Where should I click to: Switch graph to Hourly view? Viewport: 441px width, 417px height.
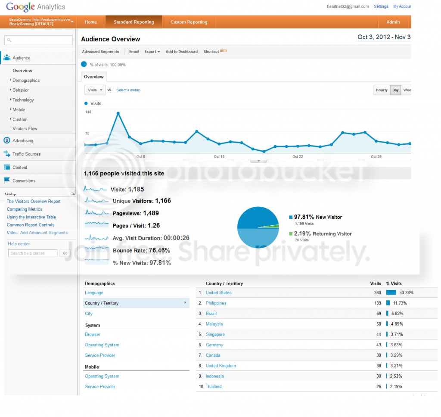[382, 90]
